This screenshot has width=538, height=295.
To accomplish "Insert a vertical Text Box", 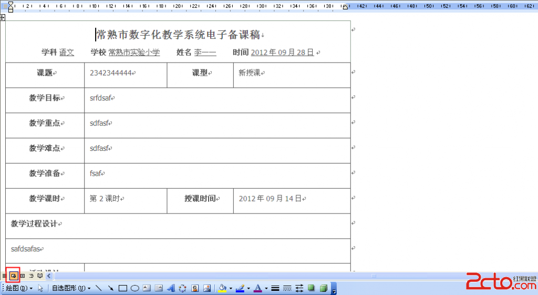I will point(159,288).
